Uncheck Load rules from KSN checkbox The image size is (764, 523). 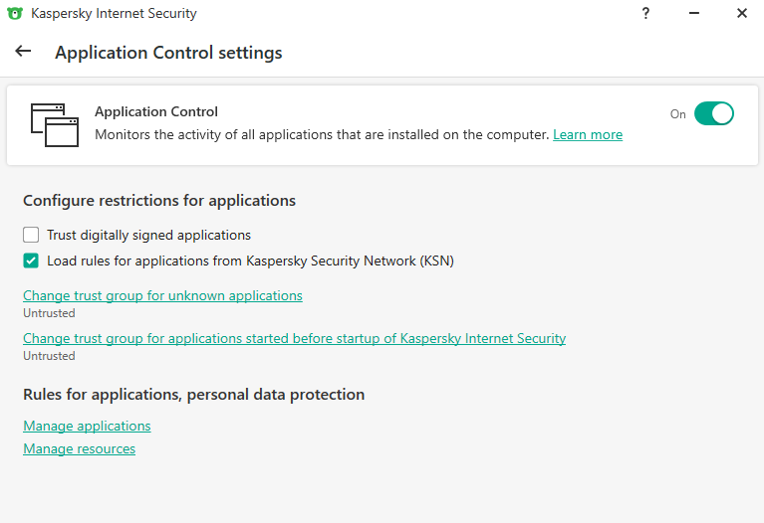coord(32,261)
